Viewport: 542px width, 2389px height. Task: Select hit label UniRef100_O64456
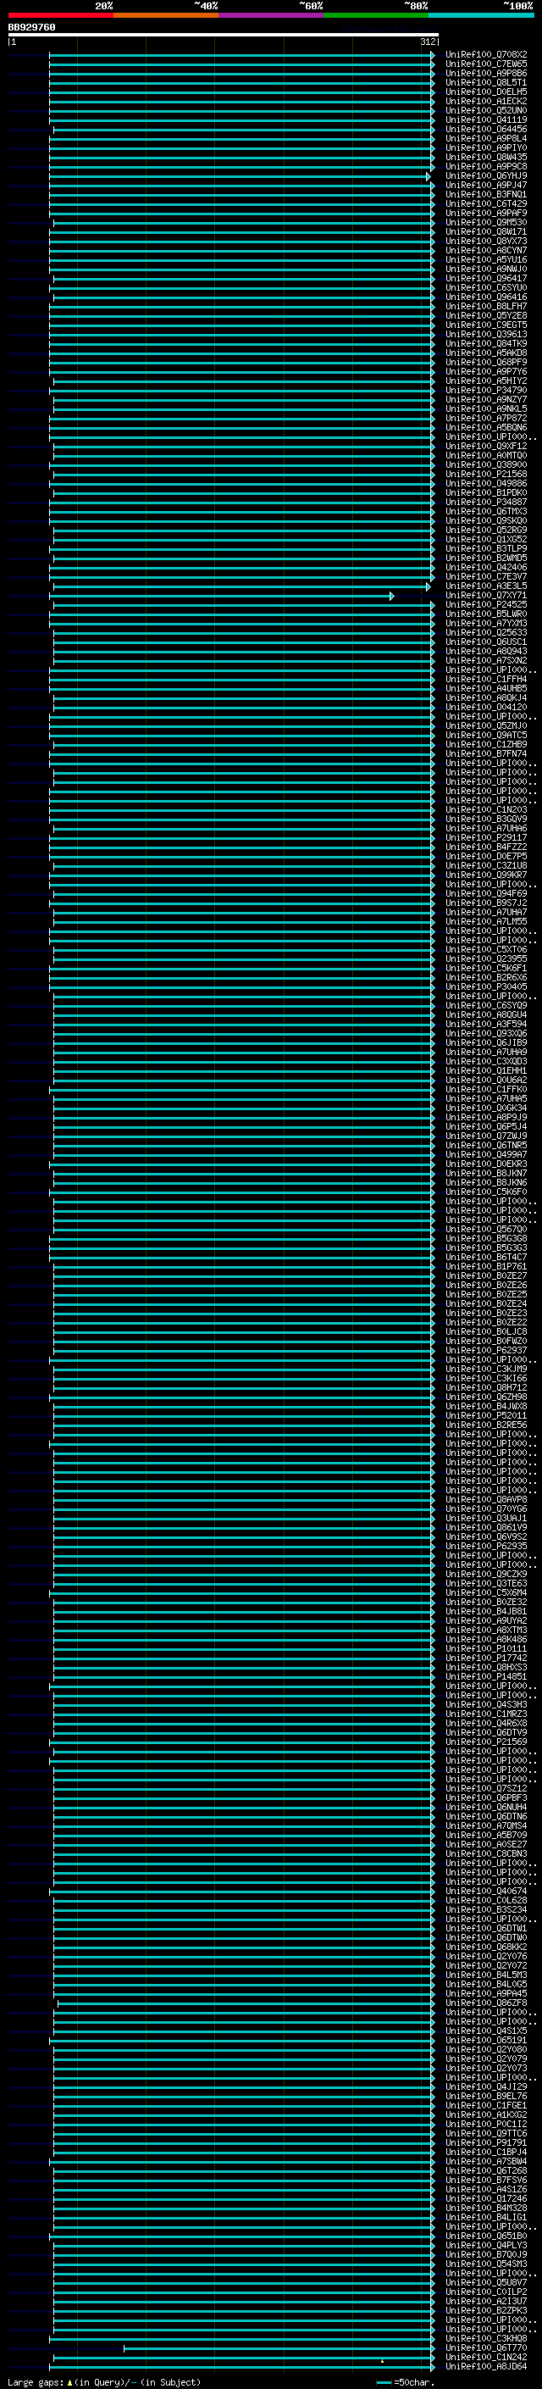pos(486,129)
